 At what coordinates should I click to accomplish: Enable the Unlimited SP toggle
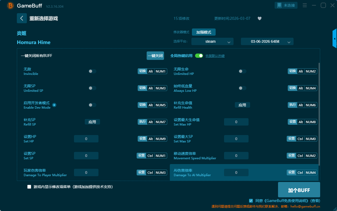tap(92, 88)
